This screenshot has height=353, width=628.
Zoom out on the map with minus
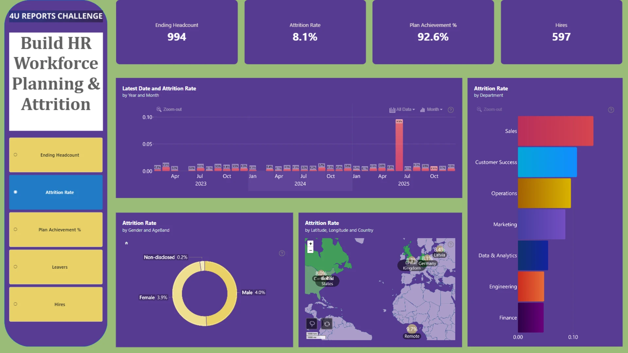[x=310, y=250]
